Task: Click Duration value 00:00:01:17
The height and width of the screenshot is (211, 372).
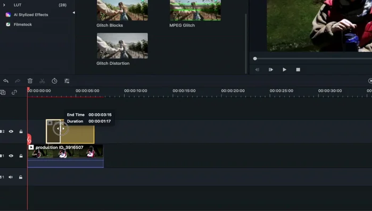Action: pos(100,121)
